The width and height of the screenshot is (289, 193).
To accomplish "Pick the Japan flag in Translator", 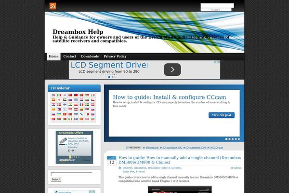I will point(59,100).
